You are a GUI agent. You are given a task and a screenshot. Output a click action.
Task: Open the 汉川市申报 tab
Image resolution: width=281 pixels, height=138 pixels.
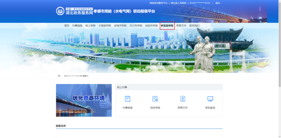[x=136, y=26]
